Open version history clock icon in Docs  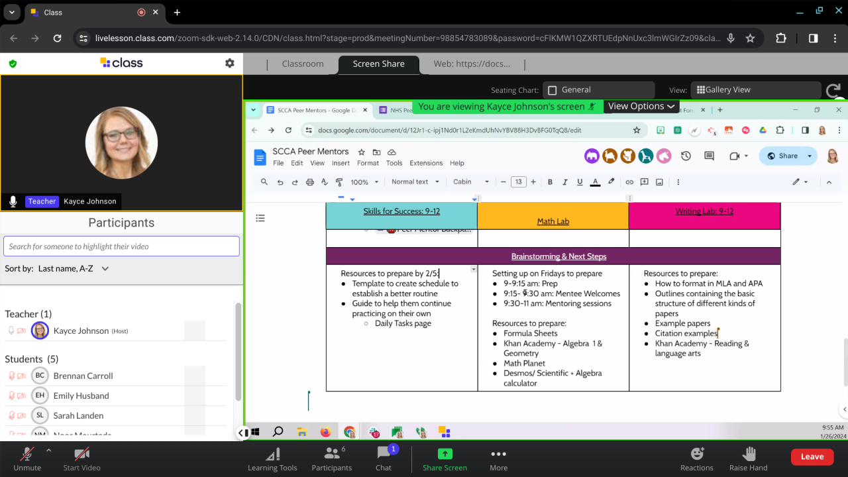coord(686,156)
